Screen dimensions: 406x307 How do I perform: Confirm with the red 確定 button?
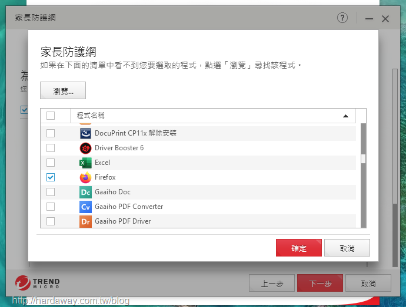click(x=299, y=248)
